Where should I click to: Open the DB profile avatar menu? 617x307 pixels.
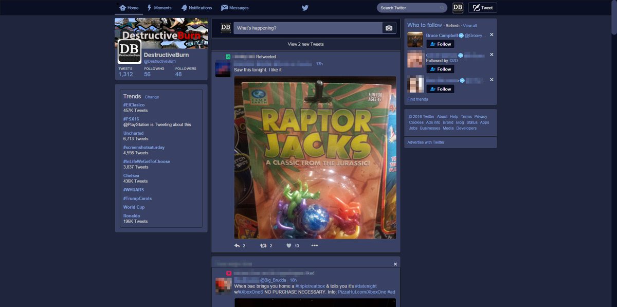coord(458,8)
